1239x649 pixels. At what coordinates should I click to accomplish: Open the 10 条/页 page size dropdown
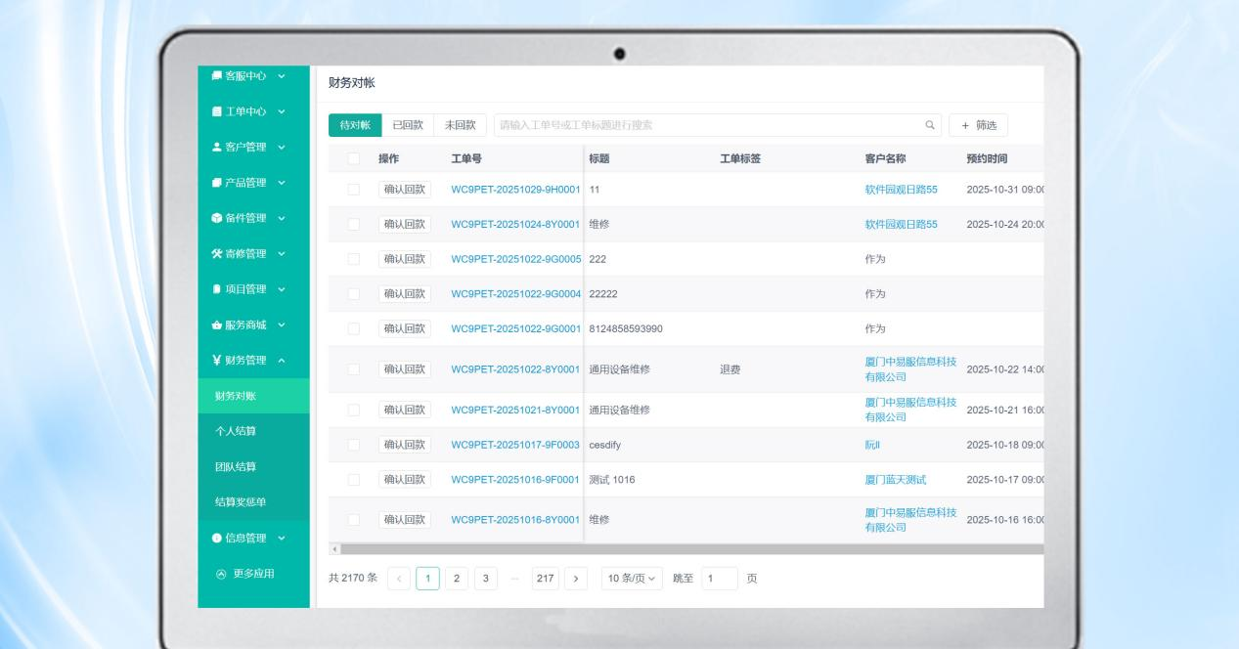pyautogui.click(x=631, y=579)
